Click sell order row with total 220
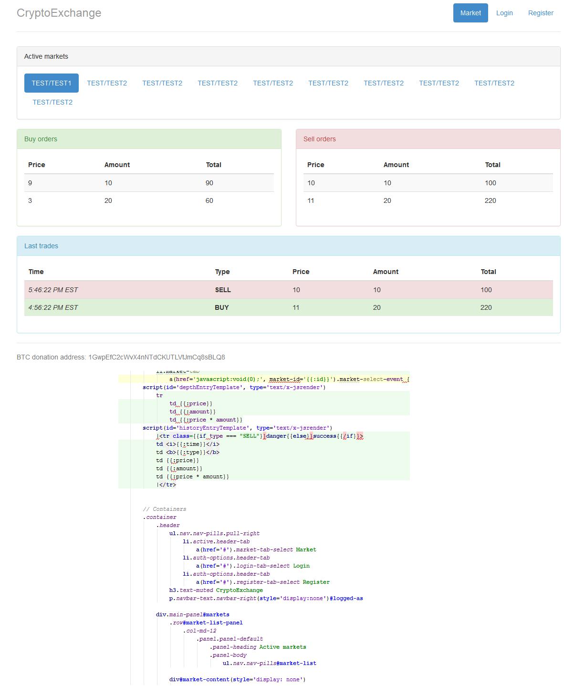The image size is (564, 686). click(428, 201)
